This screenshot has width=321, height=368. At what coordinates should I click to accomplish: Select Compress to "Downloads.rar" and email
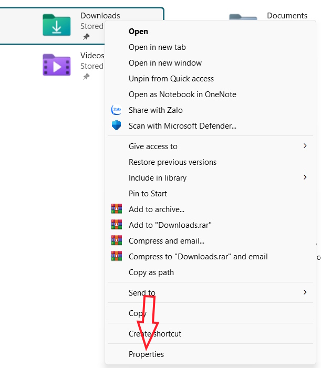point(210,256)
